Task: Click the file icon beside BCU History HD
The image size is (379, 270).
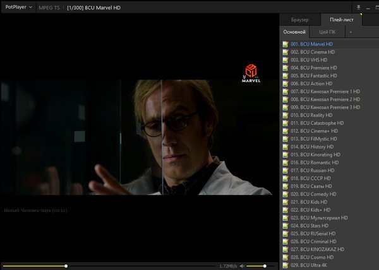Action: point(286,146)
